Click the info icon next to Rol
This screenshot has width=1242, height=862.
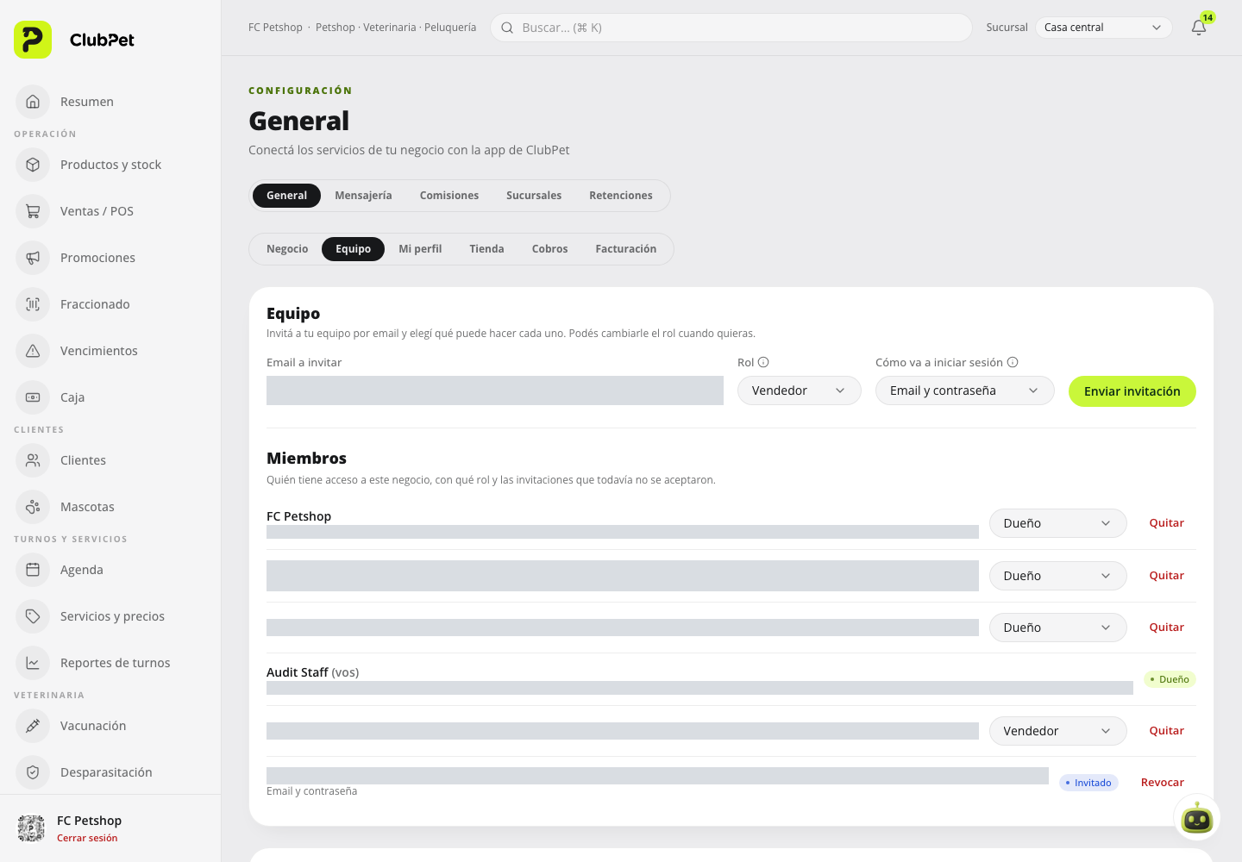pos(763,362)
